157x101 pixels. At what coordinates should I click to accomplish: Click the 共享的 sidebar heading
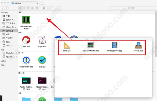click(4, 61)
